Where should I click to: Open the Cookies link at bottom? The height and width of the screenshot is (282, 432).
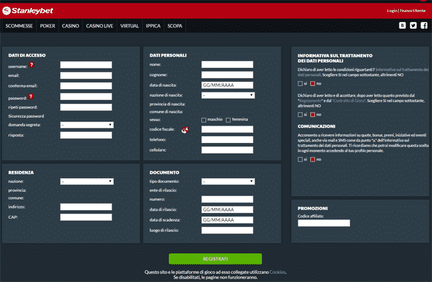coord(277,272)
